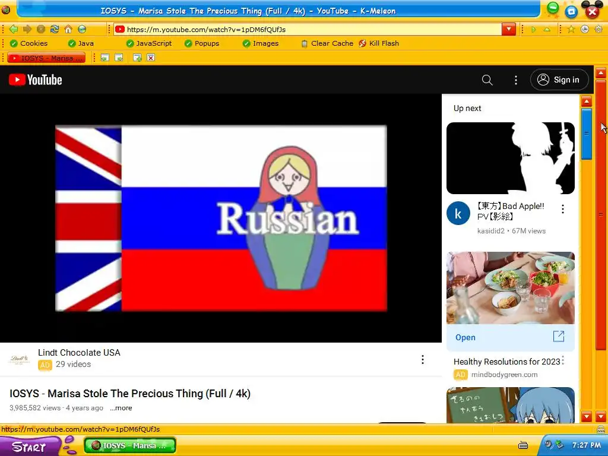
Task: Click the Bad Apple!! PV video title
Action: [510, 211]
